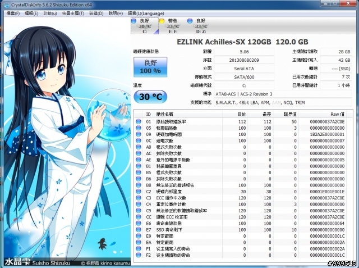Click the ECC 運作中次數 attribute name

pyautogui.click(x=171, y=198)
